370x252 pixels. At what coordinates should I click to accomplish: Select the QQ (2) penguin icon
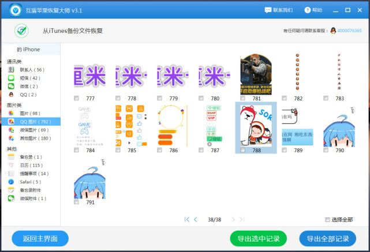click(11, 95)
